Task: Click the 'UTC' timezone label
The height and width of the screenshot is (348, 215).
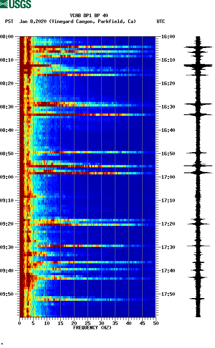Action: pyautogui.click(x=161, y=21)
